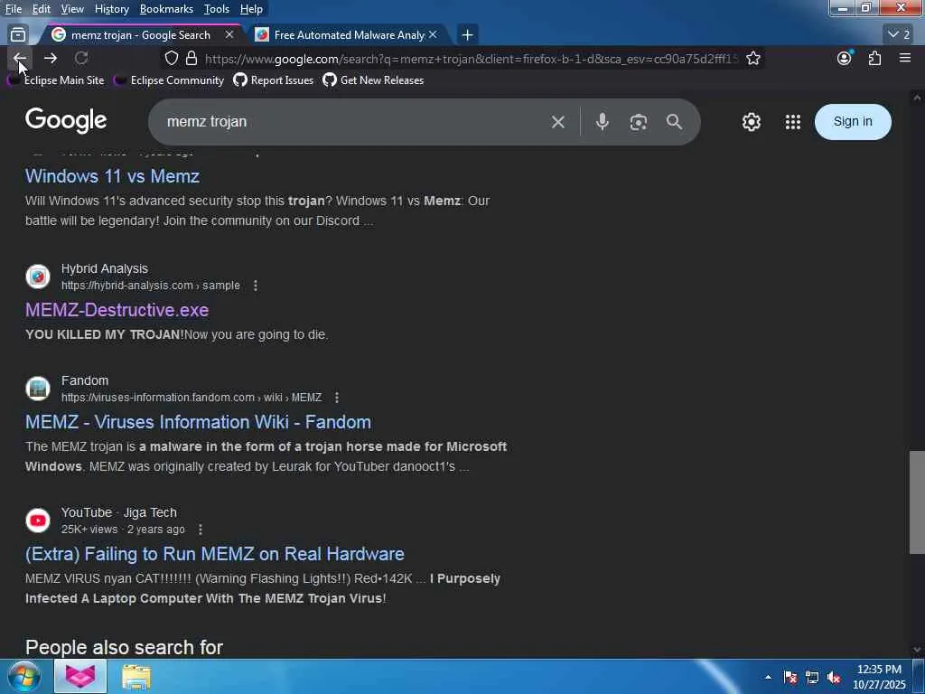View site security via the padlock icon

tap(192, 59)
